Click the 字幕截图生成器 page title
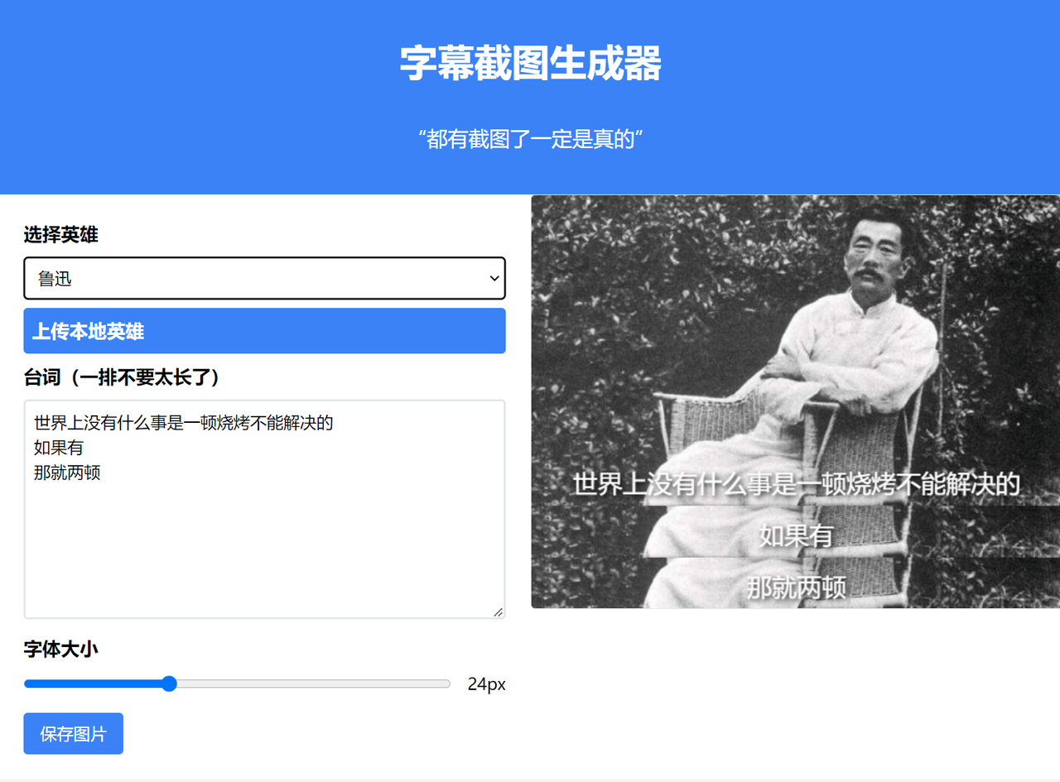Viewport: 1060px width, 782px height. click(x=530, y=63)
